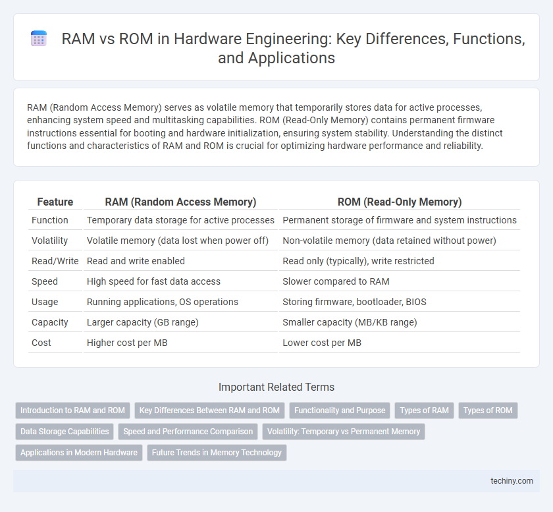Click 'Volatile memory (data lost when power off)' cell

[x=180, y=241]
